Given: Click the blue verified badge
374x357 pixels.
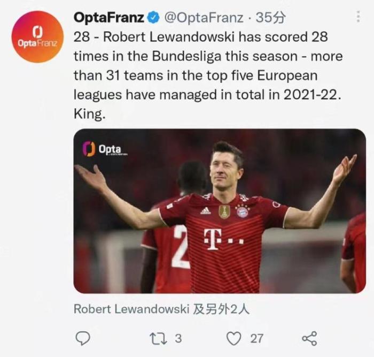Looking at the screenshot, I should pos(153,18).
